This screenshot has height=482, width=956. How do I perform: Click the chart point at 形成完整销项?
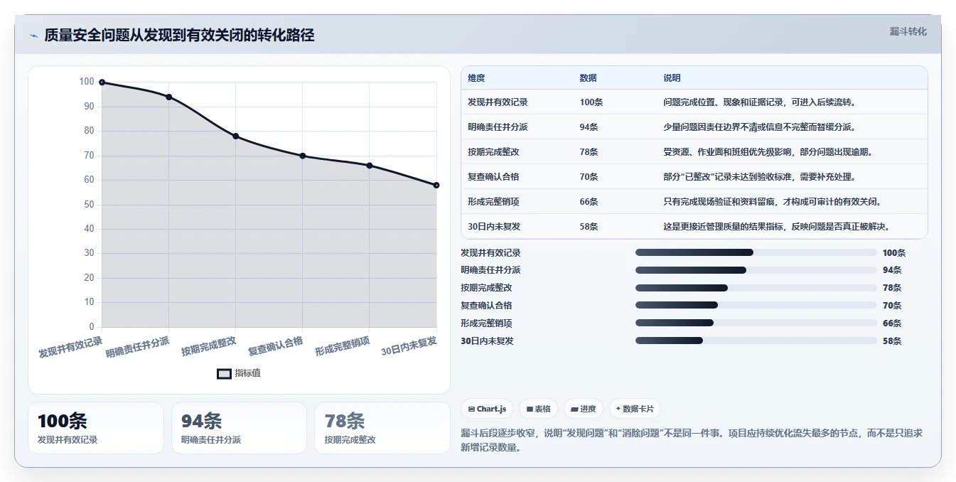coord(369,166)
